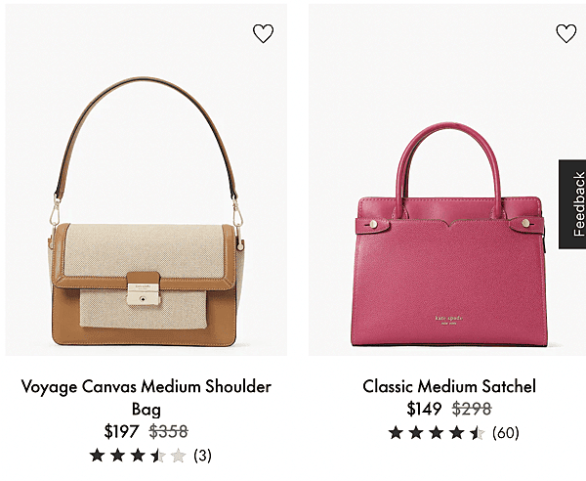586x481 pixels.
Task: Click first star of shoulder bag rating
Action: 97,456
